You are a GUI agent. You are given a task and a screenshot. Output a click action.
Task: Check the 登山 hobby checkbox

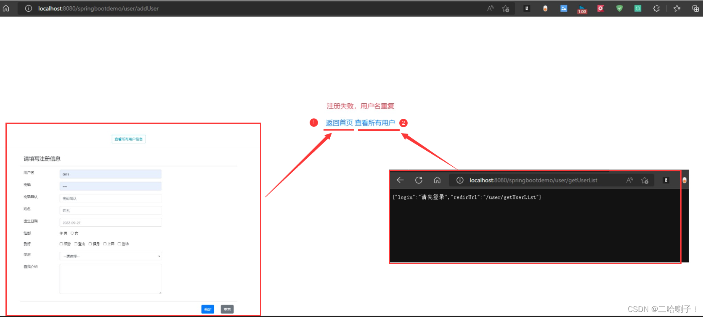[x=76, y=244]
